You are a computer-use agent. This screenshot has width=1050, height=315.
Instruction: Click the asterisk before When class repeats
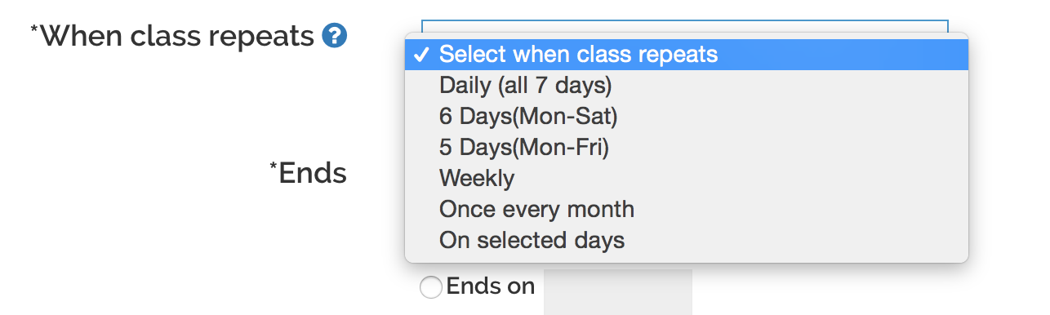pos(34,31)
